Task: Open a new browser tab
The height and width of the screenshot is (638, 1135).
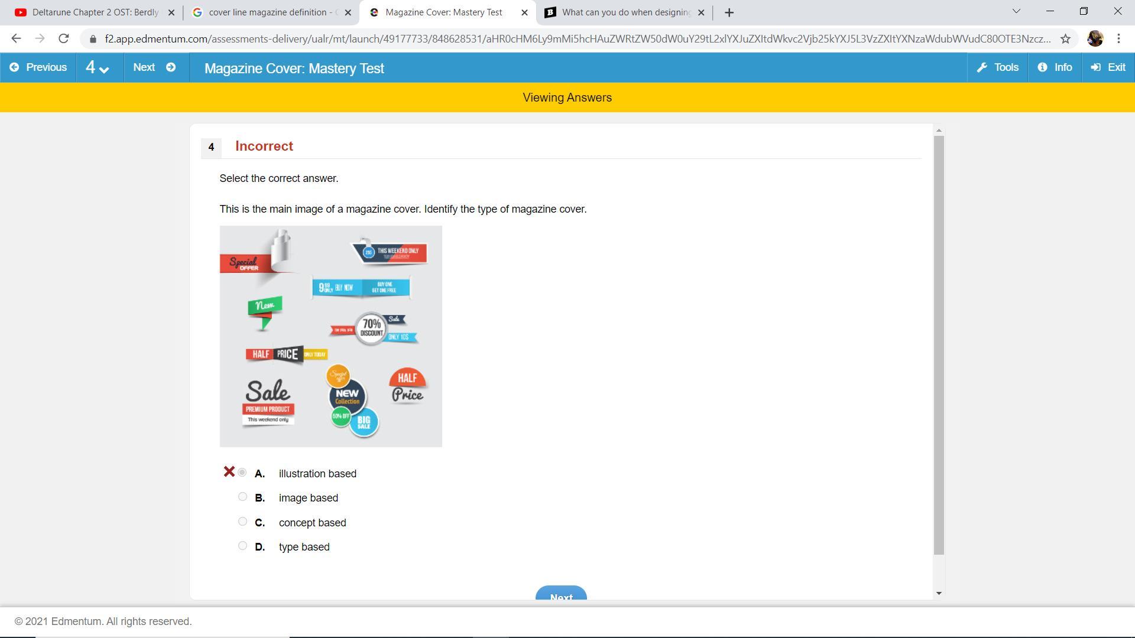Action: (729, 12)
